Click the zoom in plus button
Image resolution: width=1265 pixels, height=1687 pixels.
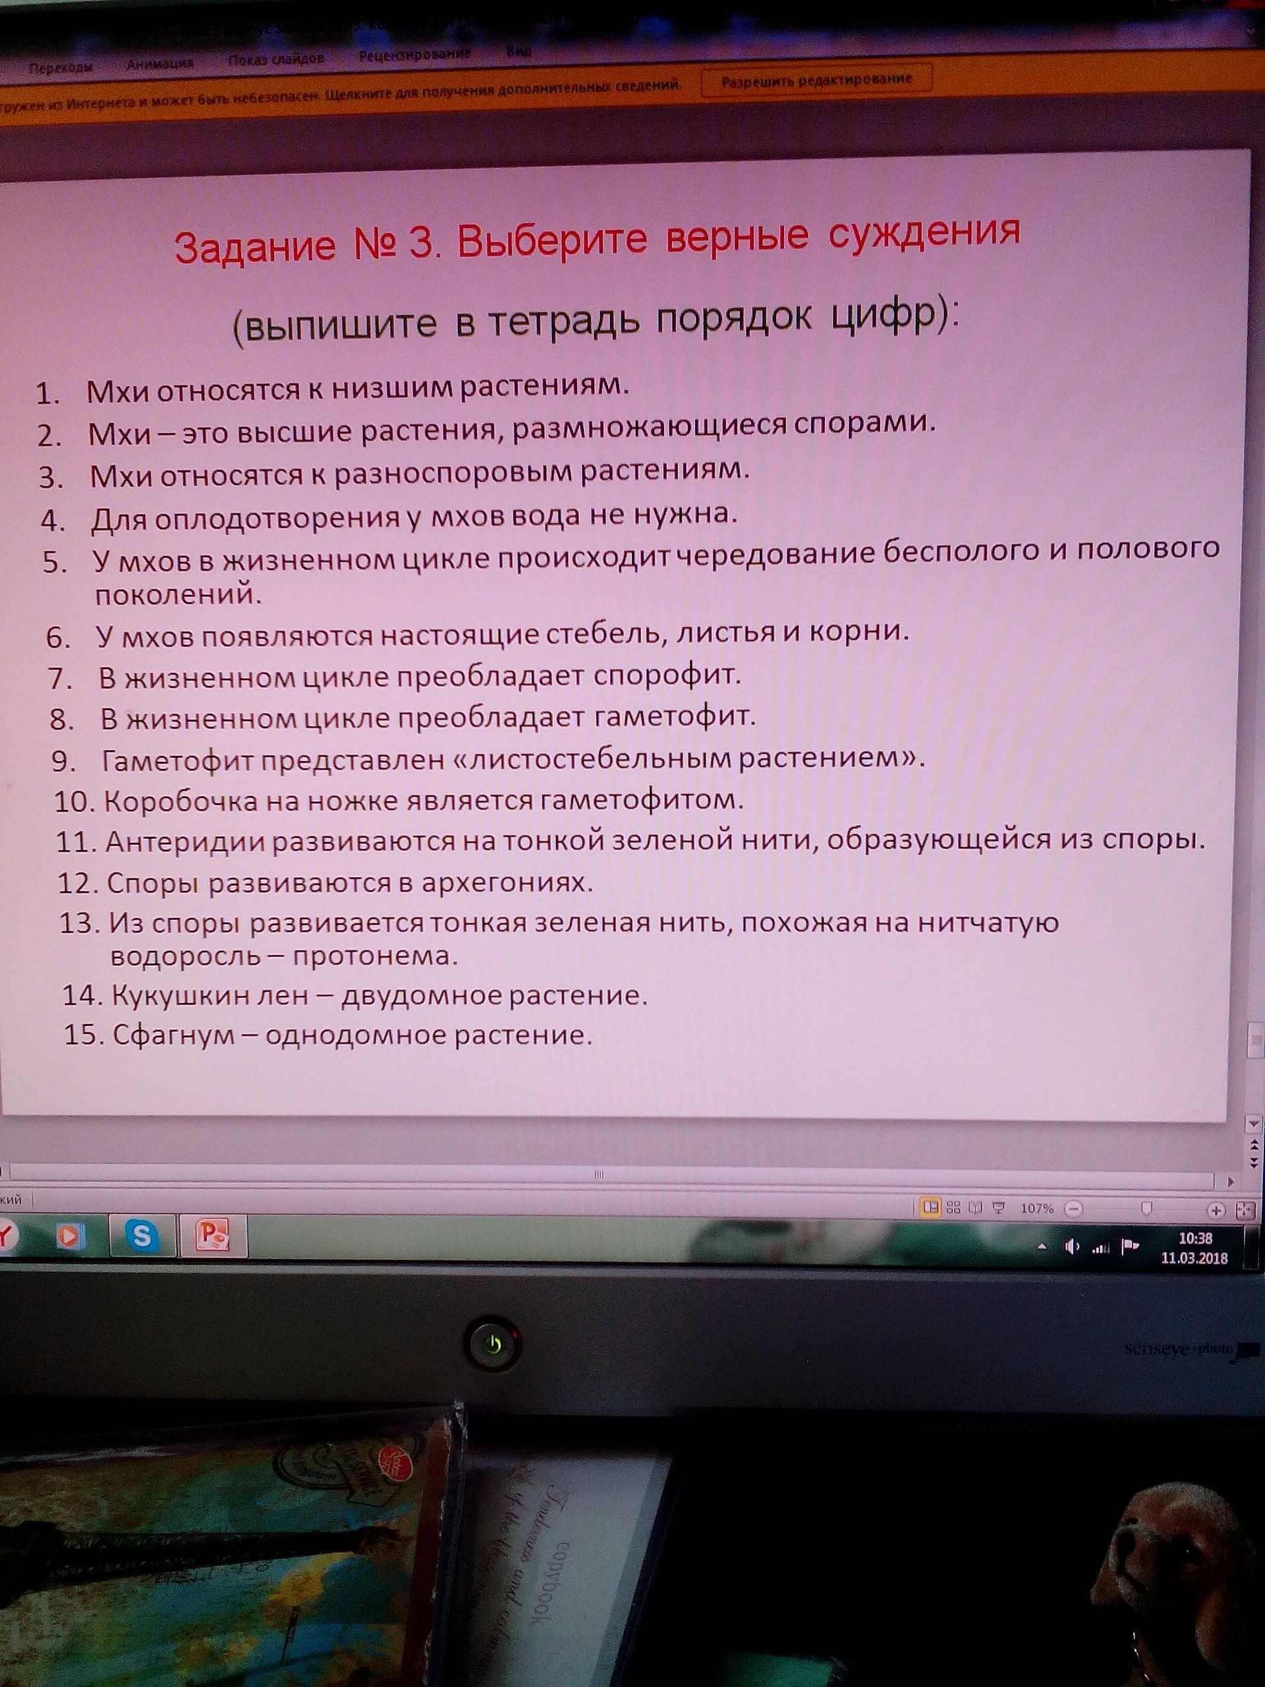pos(1217,1211)
